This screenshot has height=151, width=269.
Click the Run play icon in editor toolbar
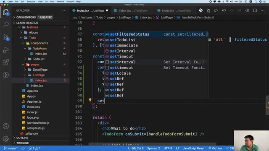pyautogui.click(x=216, y=10)
